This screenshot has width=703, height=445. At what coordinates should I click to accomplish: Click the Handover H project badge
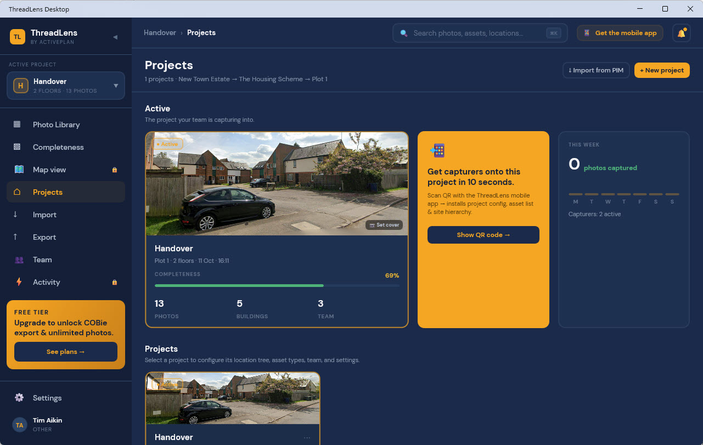coord(21,86)
